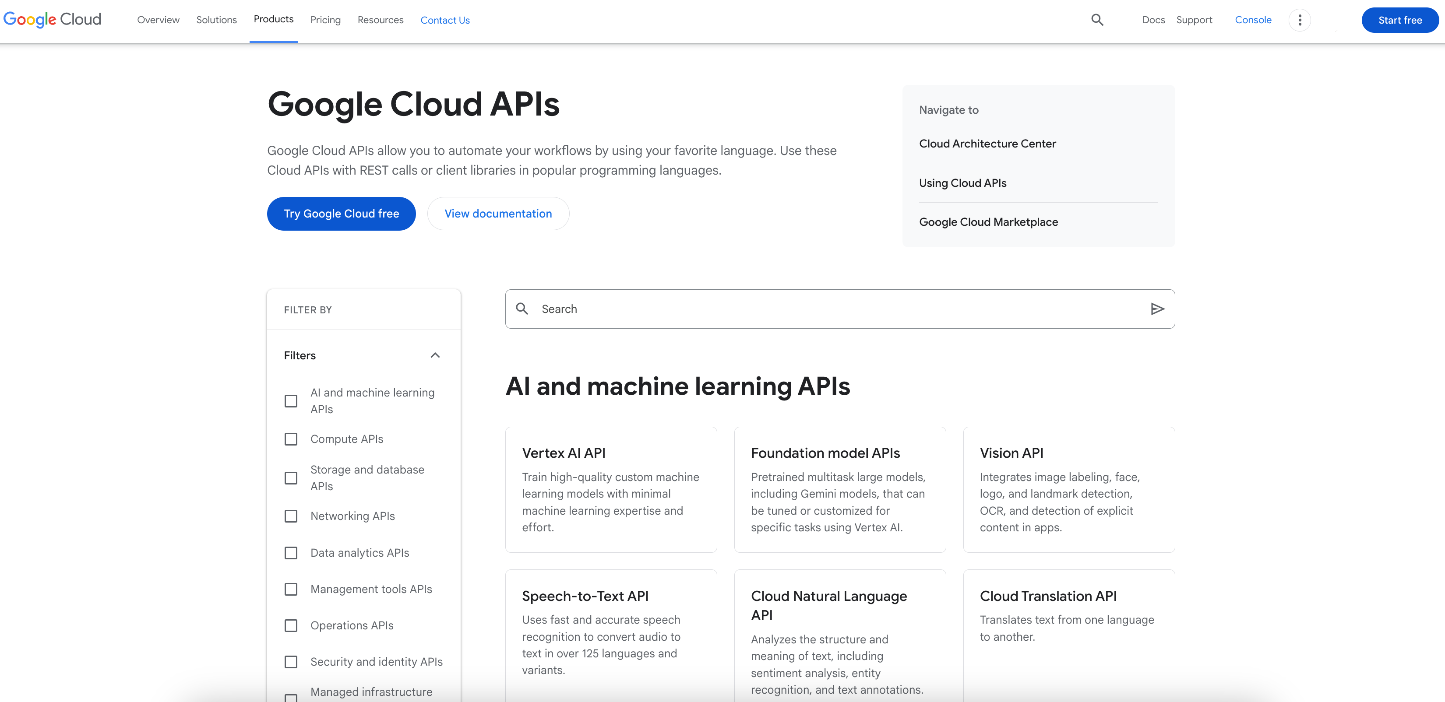Check Security and identity APIs filter

point(291,662)
